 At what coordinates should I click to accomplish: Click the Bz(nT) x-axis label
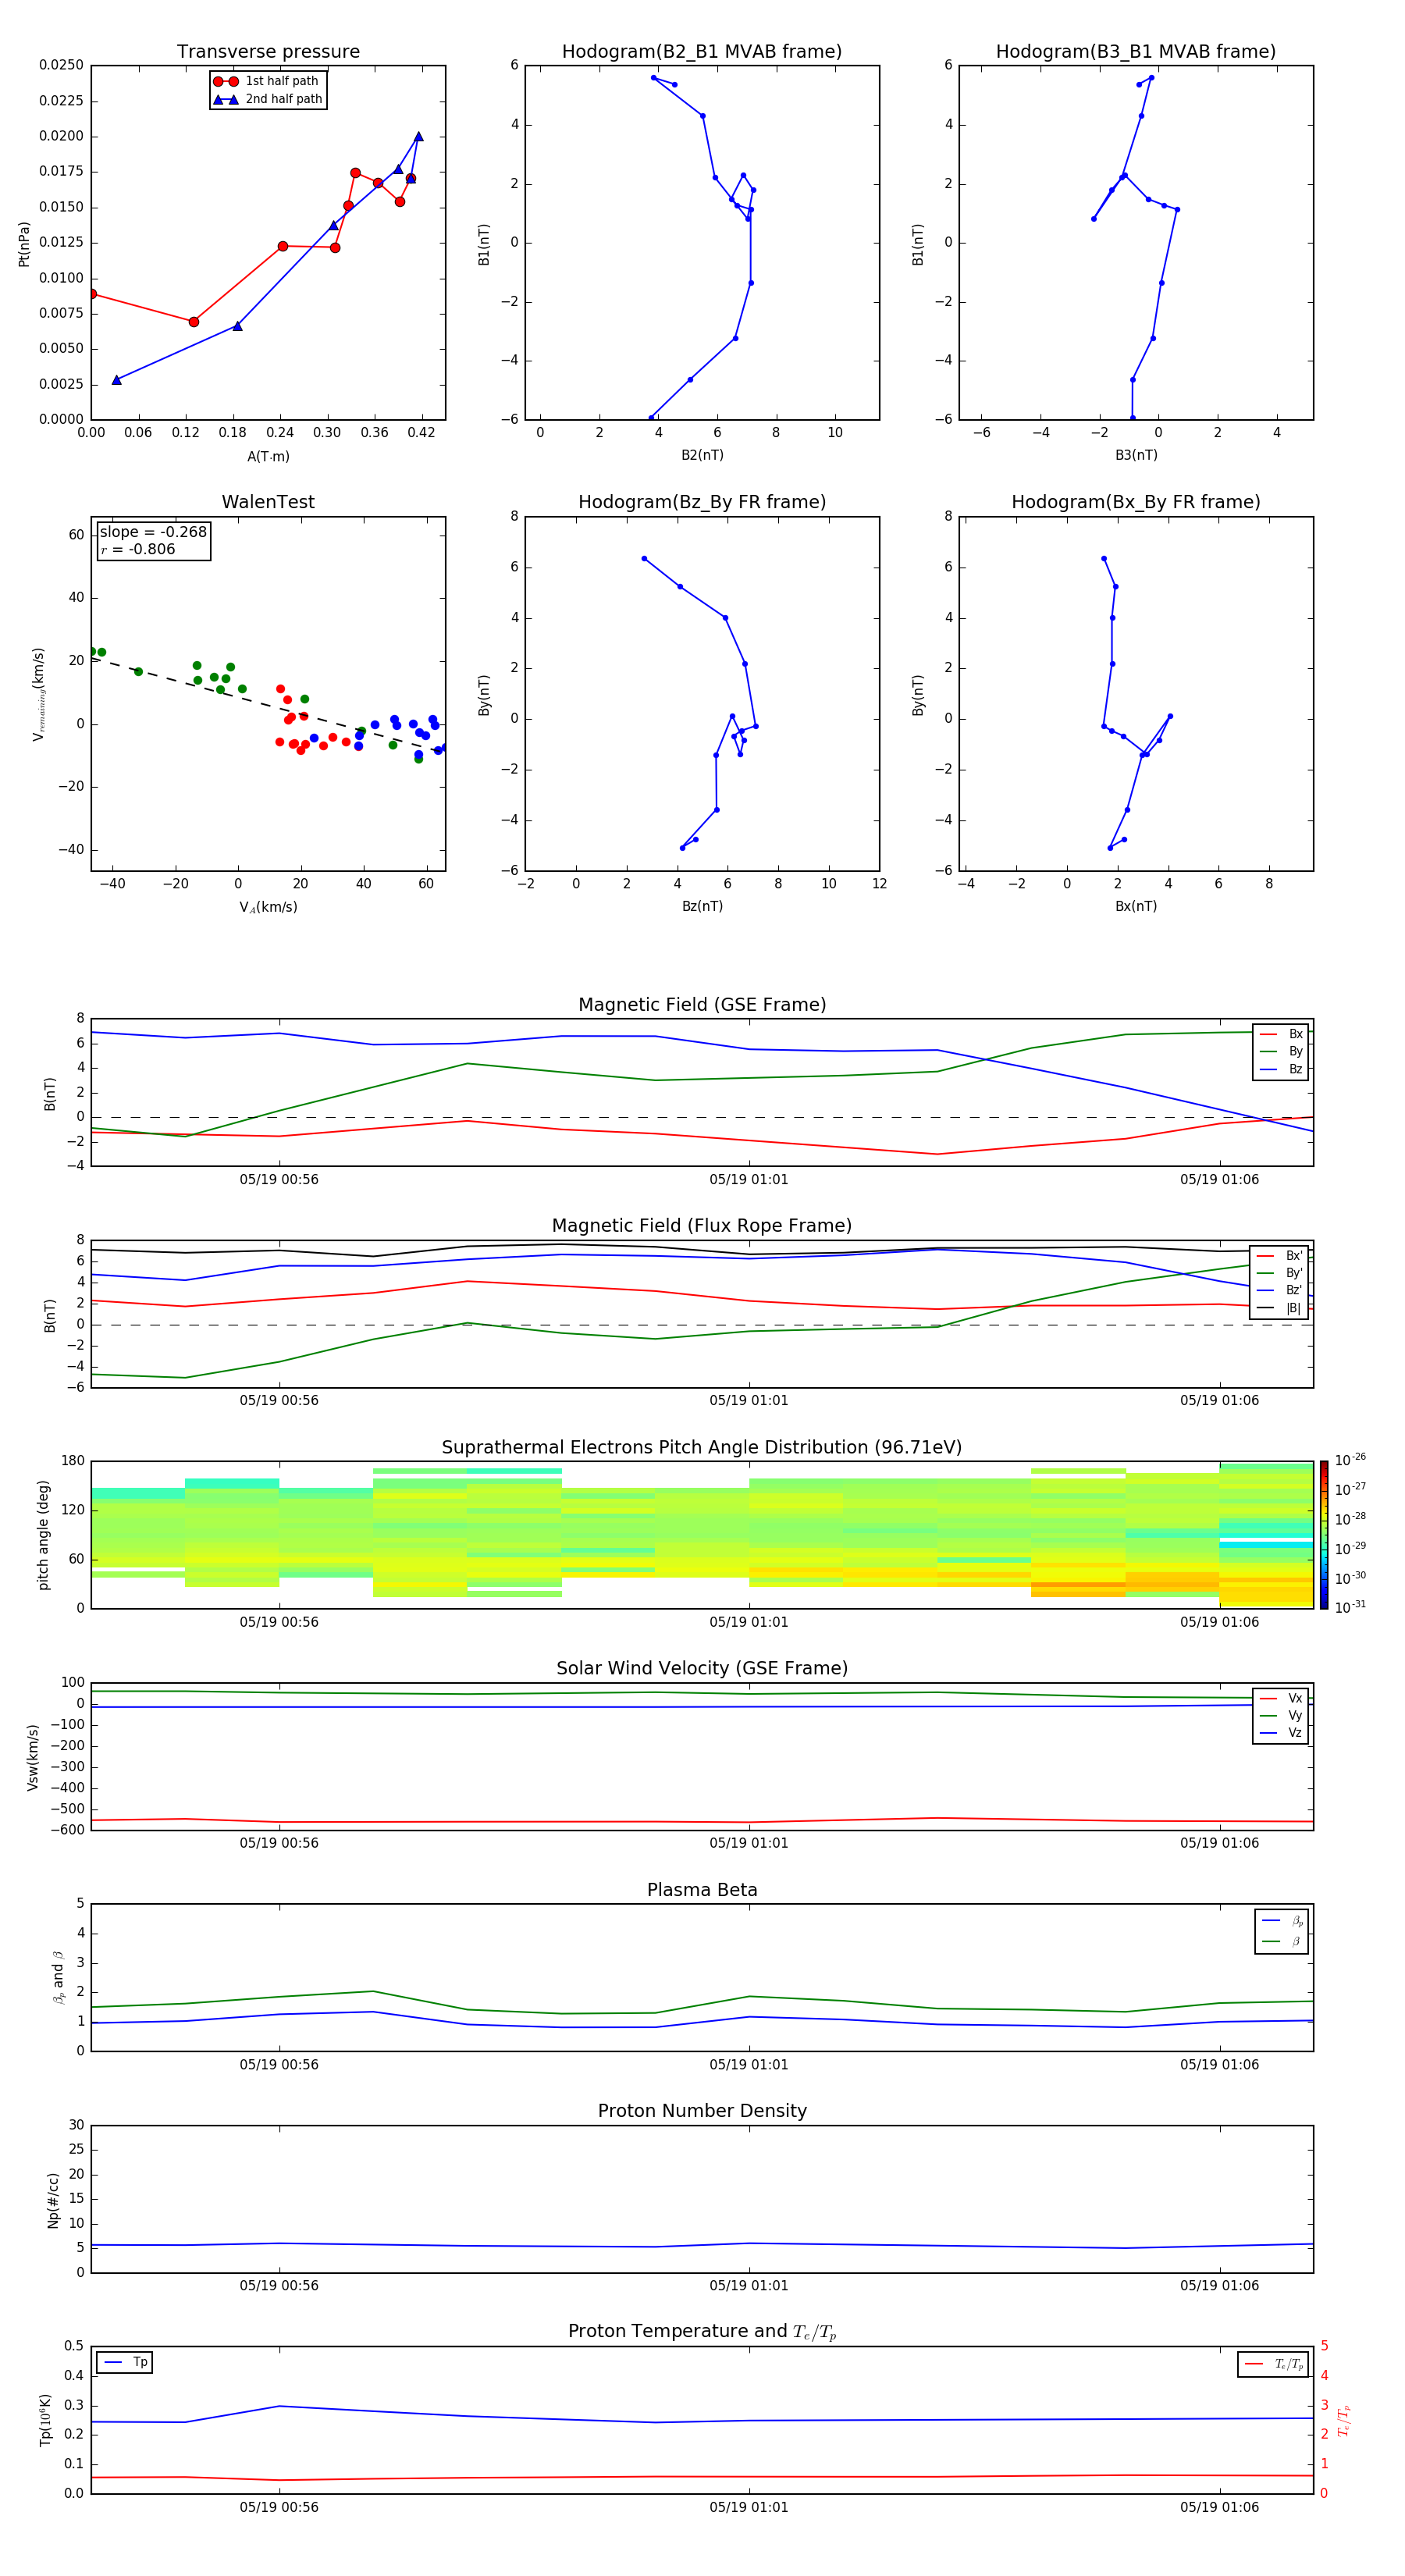coord(702,906)
